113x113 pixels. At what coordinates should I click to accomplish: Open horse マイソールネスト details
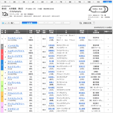(15, 61)
